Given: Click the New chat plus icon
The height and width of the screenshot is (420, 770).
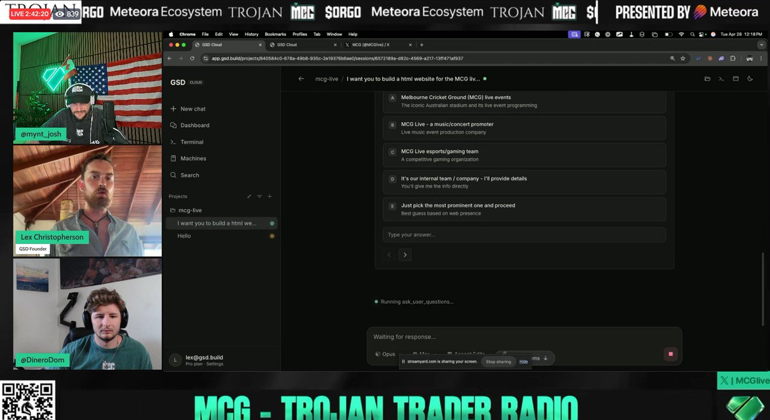Looking at the screenshot, I should (x=173, y=109).
